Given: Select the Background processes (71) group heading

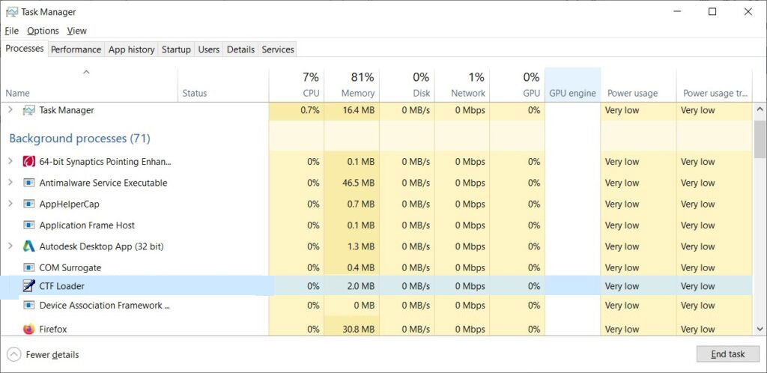Looking at the screenshot, I should coord(79,139).
